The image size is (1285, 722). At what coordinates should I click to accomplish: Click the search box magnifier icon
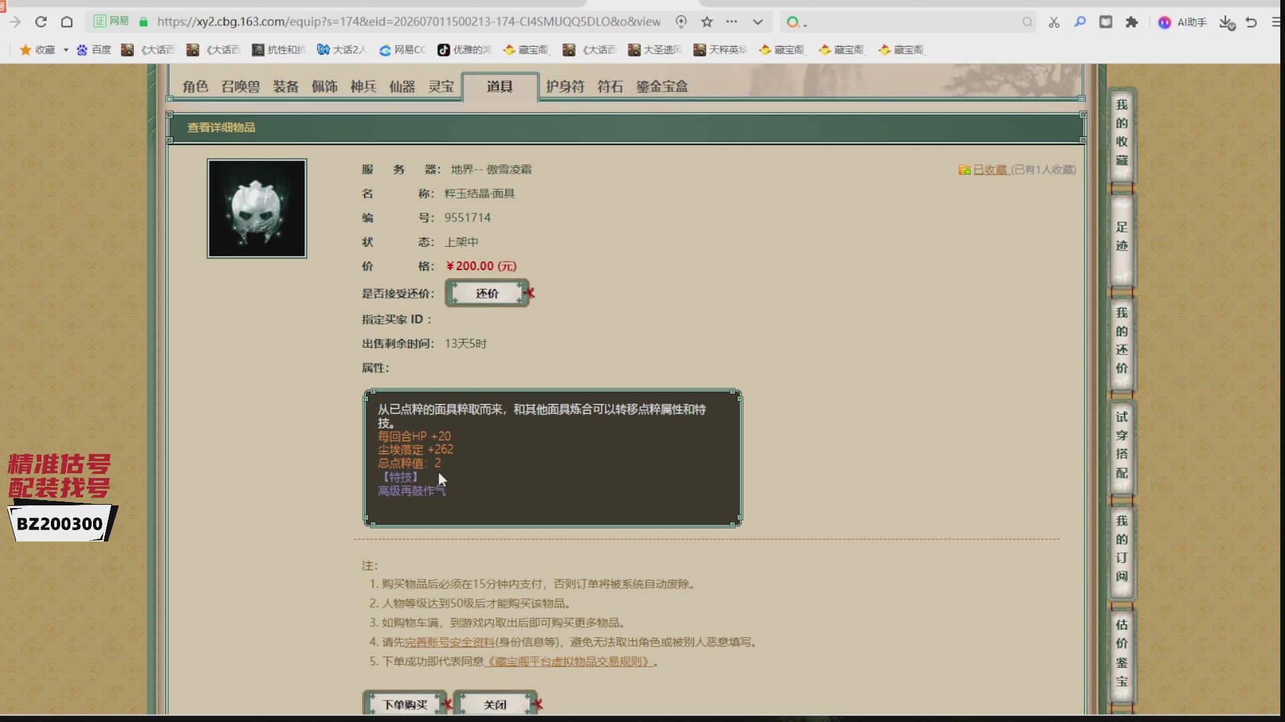tap(1027, 23)
